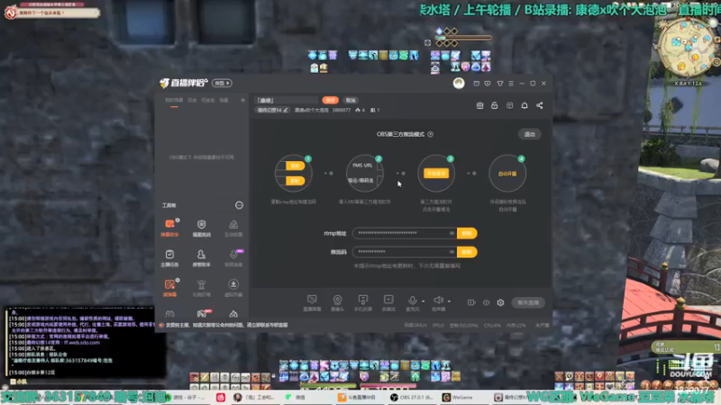Select the fourth scene tab
This screenshot has height=405, width=721.
tap(224, 101)
